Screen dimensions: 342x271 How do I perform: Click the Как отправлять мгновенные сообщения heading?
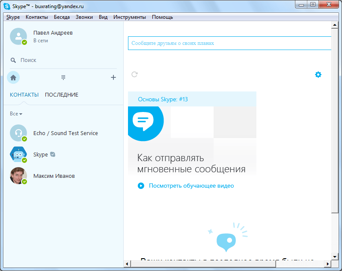[x=191, y=163]
